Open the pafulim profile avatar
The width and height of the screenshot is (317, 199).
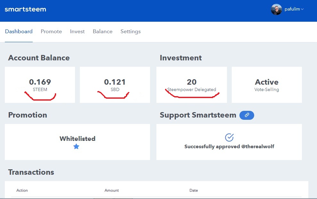click(276, 9)
